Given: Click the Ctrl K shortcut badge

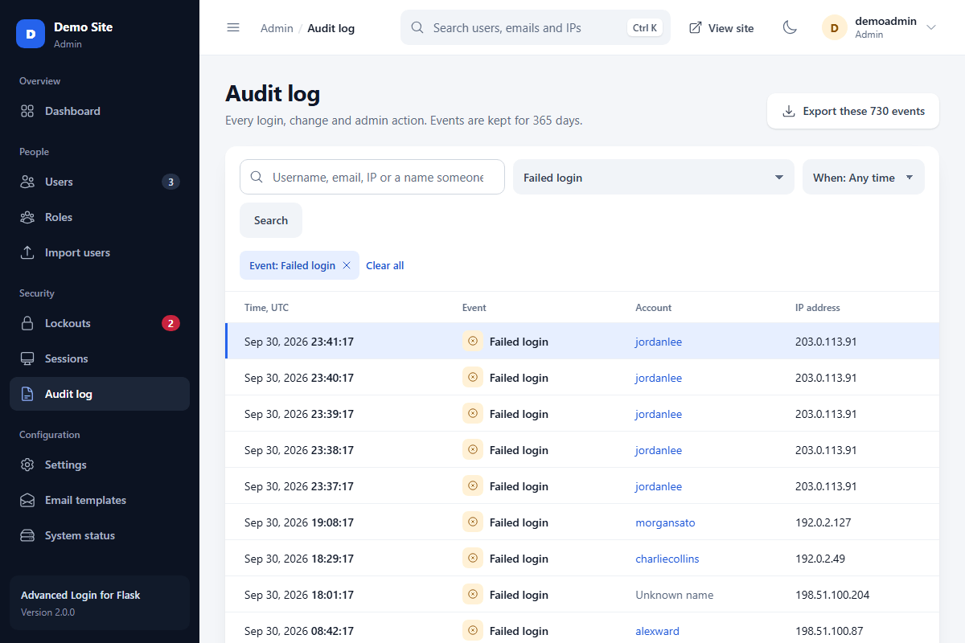Looking at the screenshot, I should click(x=645, y=27).
